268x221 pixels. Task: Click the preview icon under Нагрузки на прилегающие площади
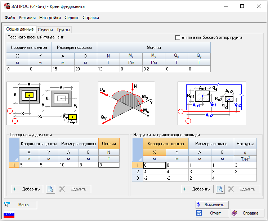click(x=220, y=189)
